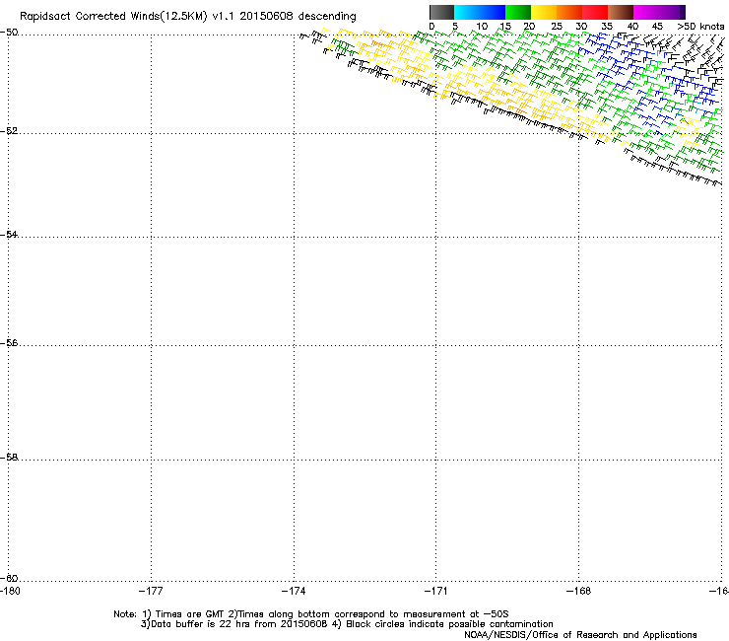Click the '-50' latitude axis label
This screenshot has height=641, width=729.
click(x=9, y=33)
